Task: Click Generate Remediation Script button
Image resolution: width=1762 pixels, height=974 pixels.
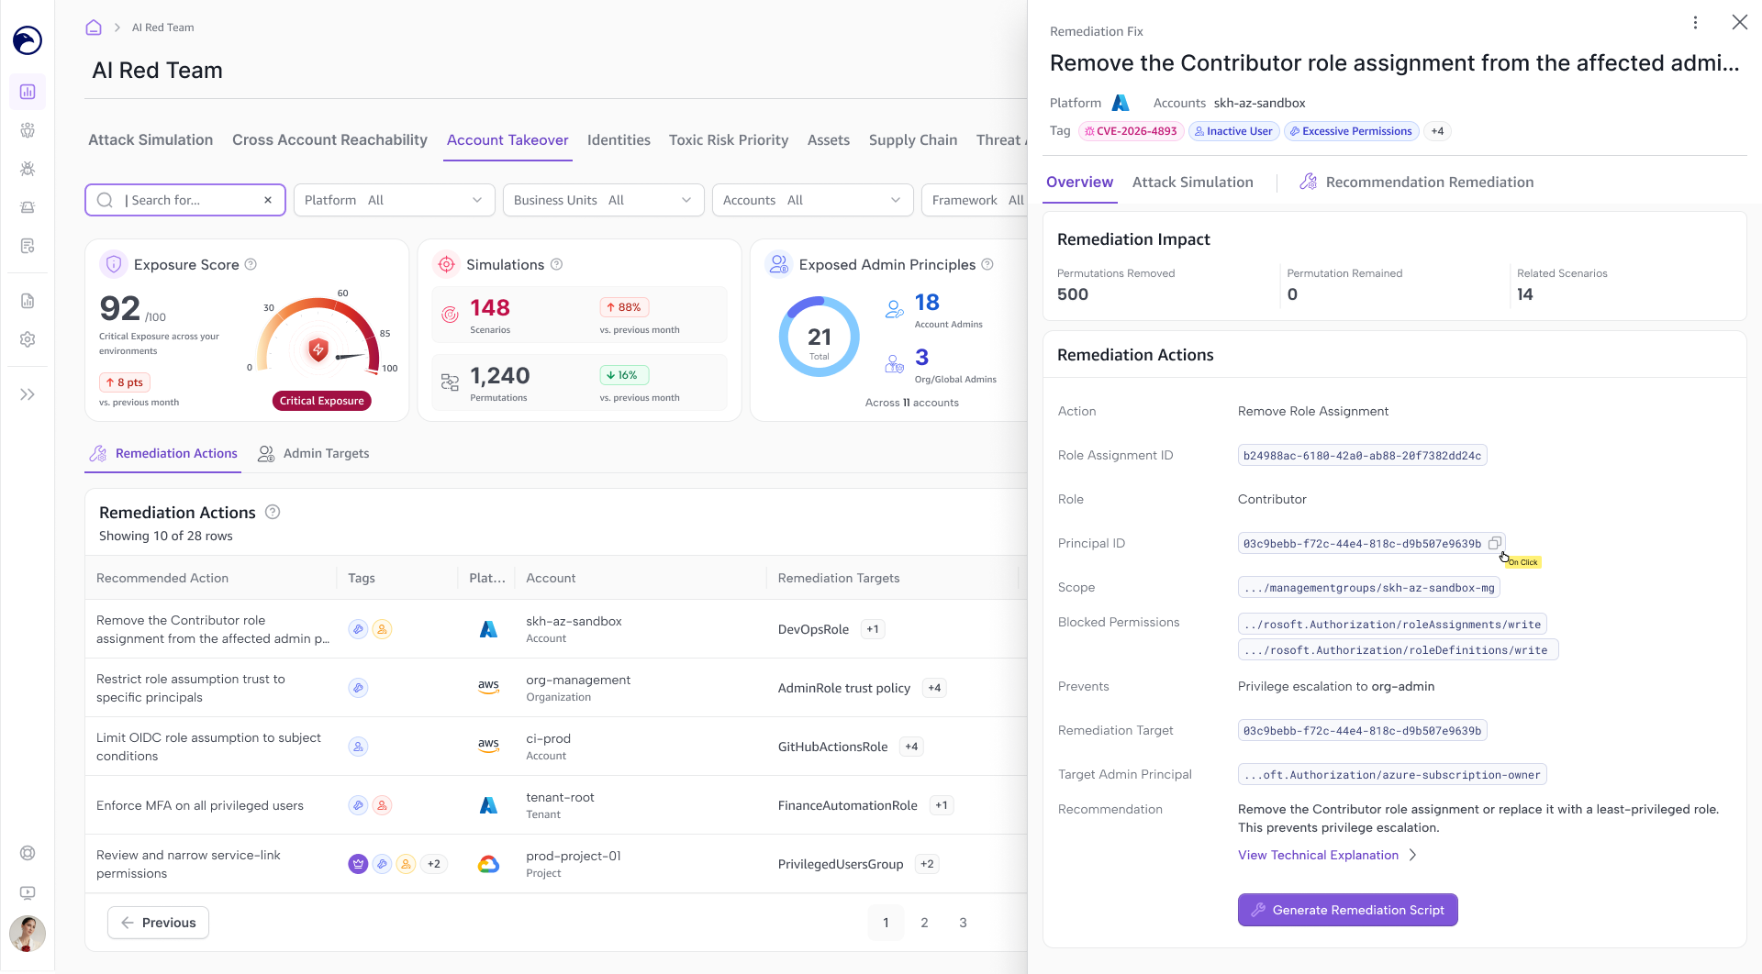Action: click(x=1347, y=910)
